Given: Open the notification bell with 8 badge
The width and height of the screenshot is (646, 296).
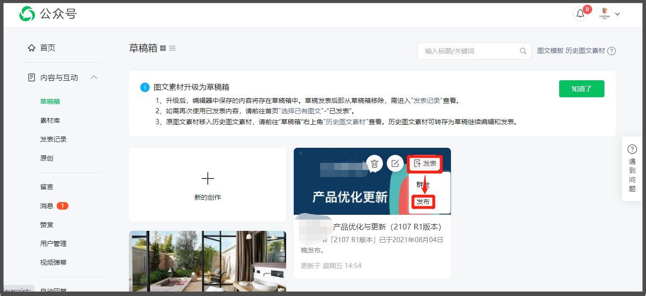Looking at the screenshot, I should [580, 14].
